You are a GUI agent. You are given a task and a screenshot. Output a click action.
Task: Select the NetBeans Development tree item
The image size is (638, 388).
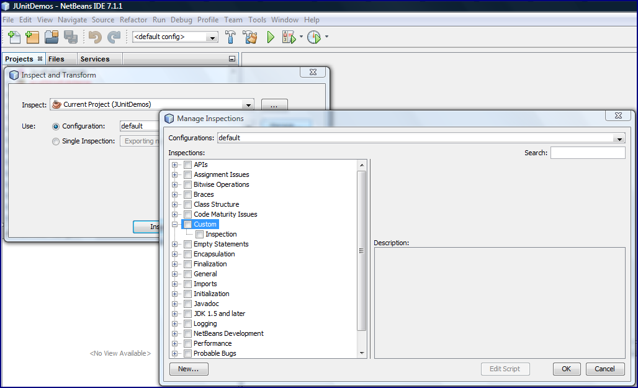[228, 333]
